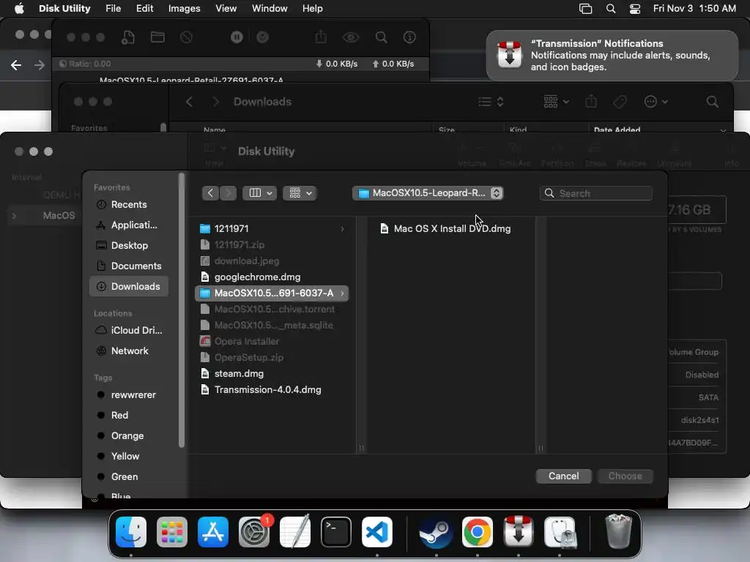
Task: Click the dialog sidebar scrollbar
Action: pyautogui.click(x=182, y=310)
